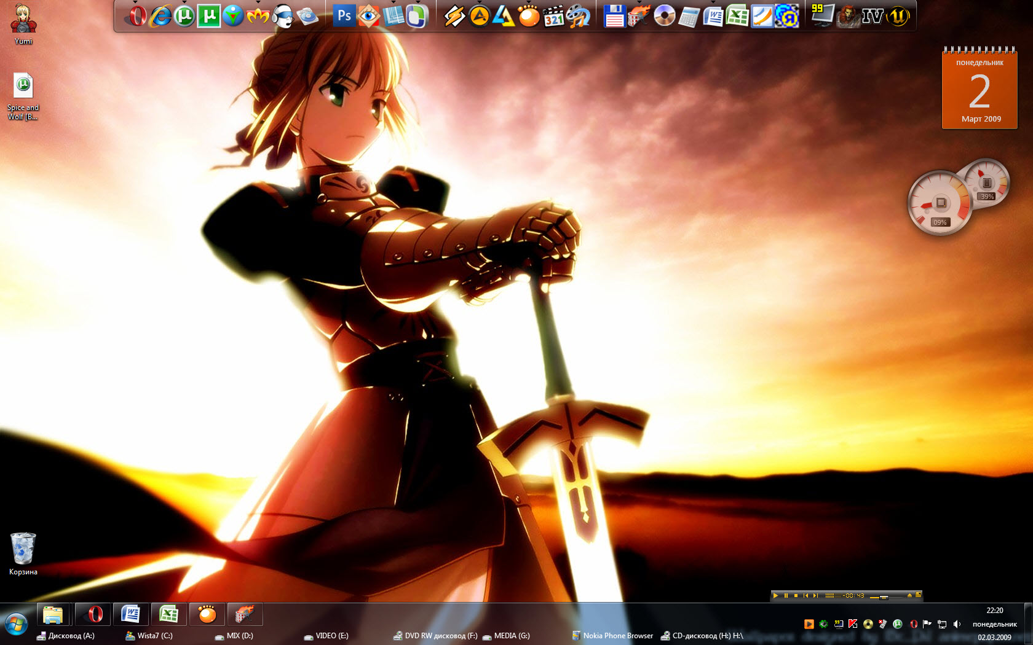1033x645 pixels.
Task: Launch Microsoft Excel from the top dock
Action: pyautogui.click(x=737, y=16)
